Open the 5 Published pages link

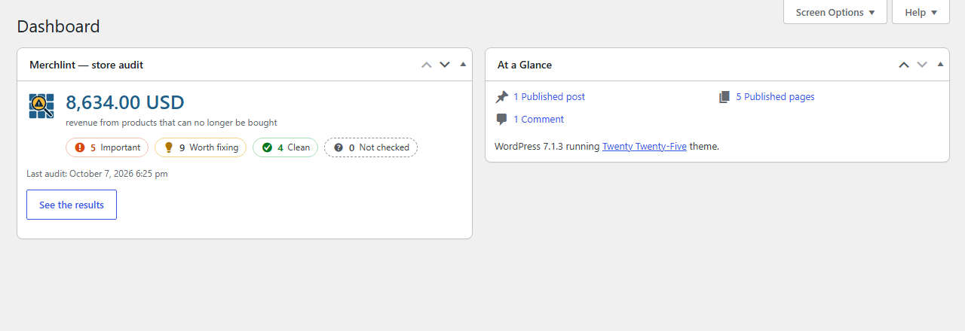pyautogui.click(x=775, y=97)
